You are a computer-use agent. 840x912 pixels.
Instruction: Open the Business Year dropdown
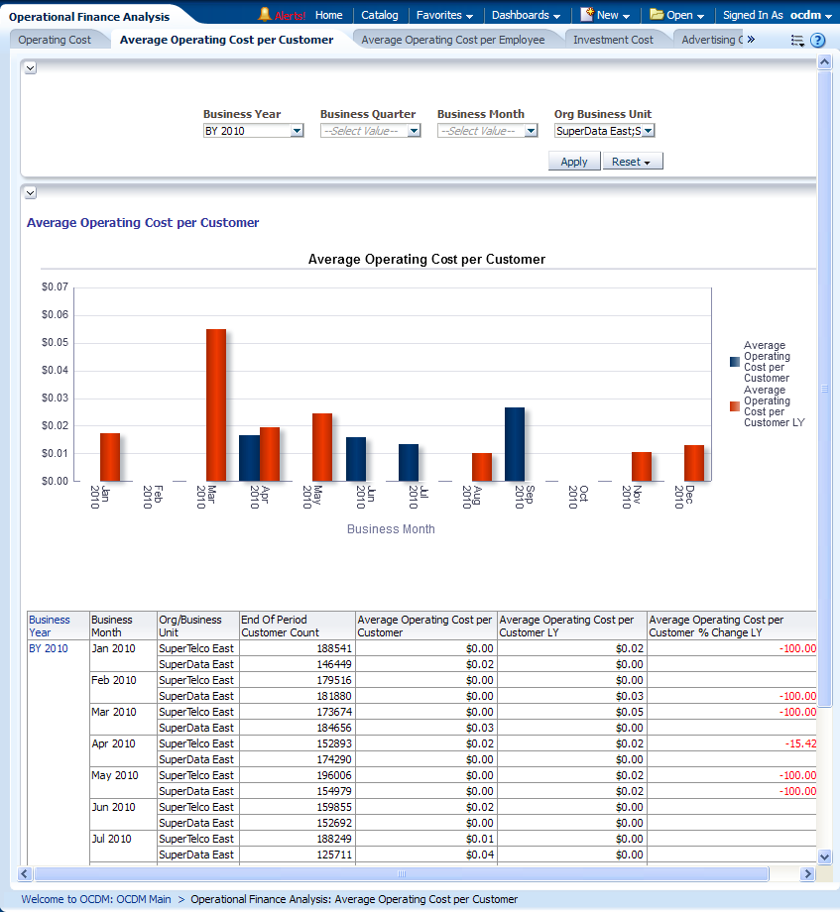297,131
